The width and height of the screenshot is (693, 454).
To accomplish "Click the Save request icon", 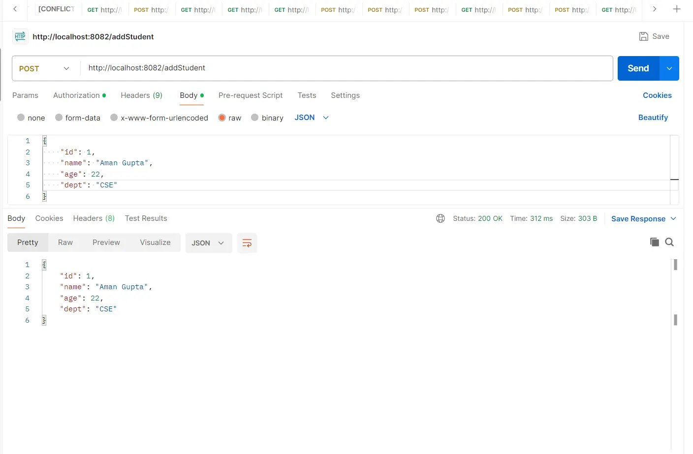I will (x=655, y=36).
